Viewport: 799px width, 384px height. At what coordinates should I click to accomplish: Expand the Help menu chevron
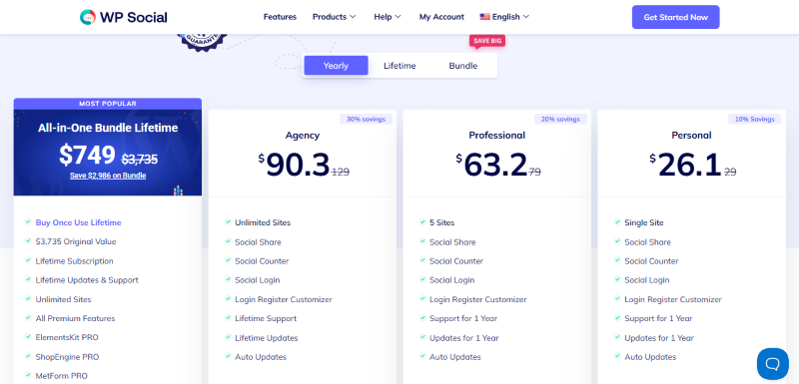(398, 17)
